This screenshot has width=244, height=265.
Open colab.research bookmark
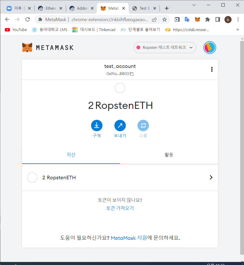(x=187, y=30)
